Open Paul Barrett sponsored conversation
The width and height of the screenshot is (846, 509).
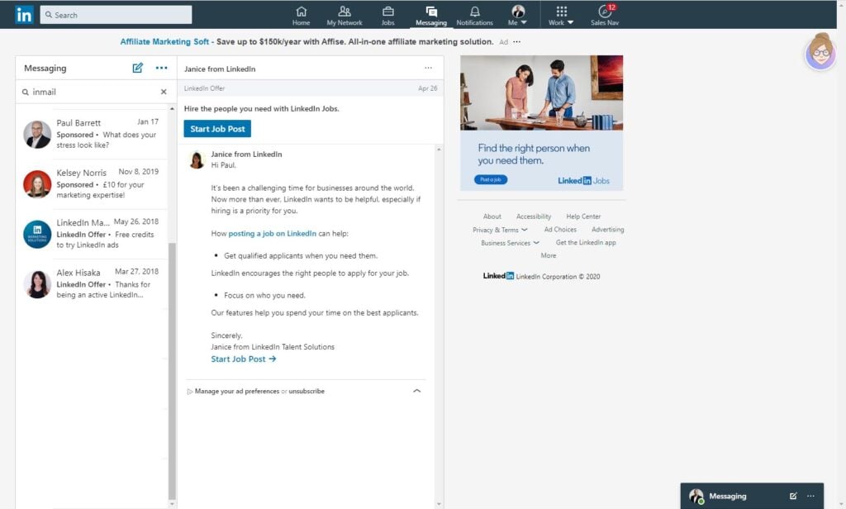click(93, 134)
